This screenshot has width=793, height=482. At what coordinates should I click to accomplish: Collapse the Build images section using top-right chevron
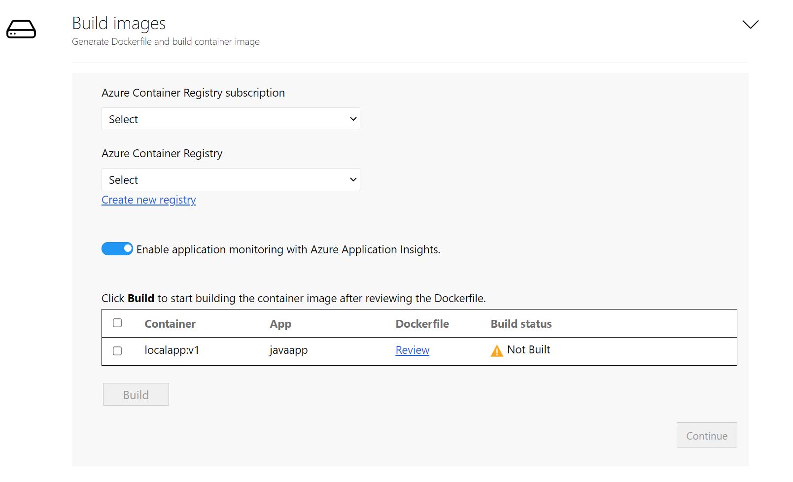click(750, 24)
